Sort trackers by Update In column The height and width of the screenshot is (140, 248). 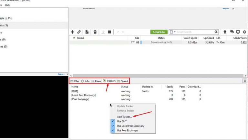[x=147, y=86]
